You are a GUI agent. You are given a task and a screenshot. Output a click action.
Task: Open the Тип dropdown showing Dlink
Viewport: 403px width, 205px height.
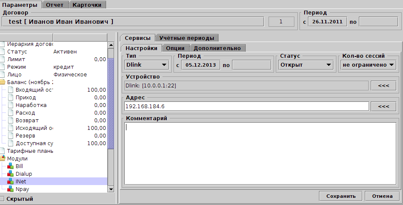147,65
